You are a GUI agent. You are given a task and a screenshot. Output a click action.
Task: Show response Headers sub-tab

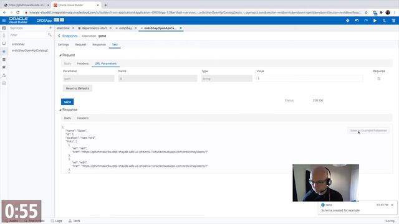tap(83, 118)
